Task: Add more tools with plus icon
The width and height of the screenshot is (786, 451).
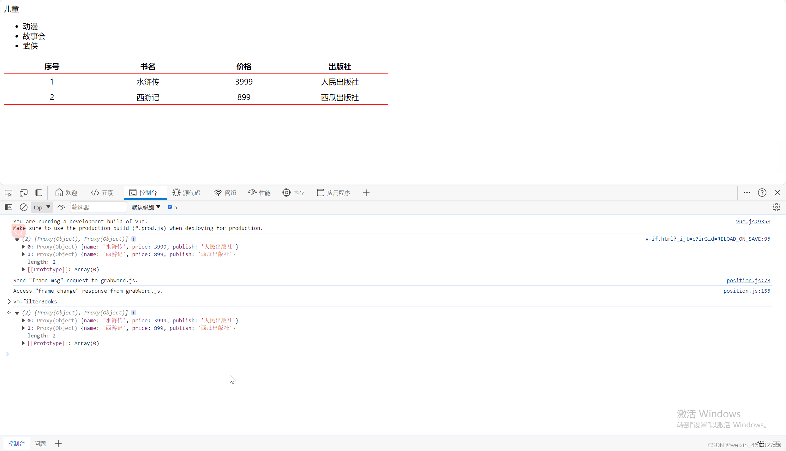Action: click(366, 193)
